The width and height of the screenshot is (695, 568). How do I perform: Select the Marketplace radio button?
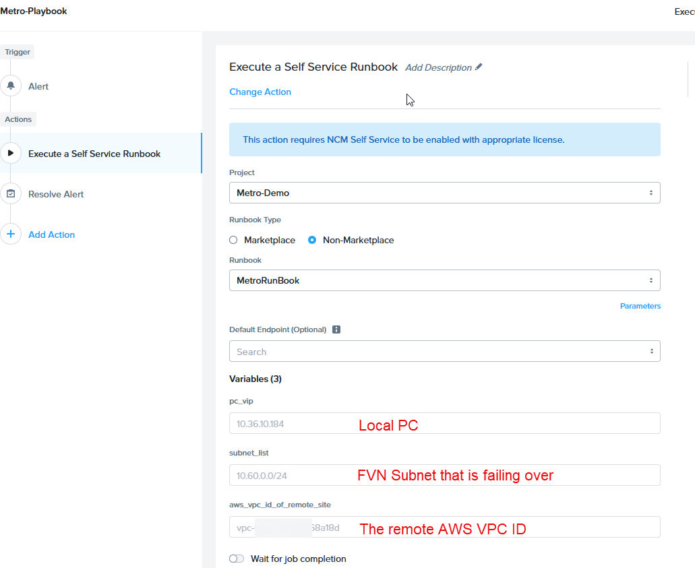tap(234, 240)
